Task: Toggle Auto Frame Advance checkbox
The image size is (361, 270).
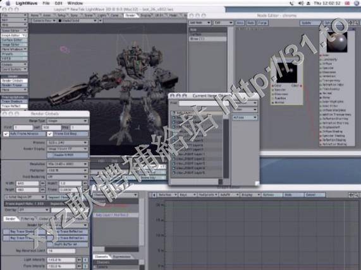Action: [6, 134]
